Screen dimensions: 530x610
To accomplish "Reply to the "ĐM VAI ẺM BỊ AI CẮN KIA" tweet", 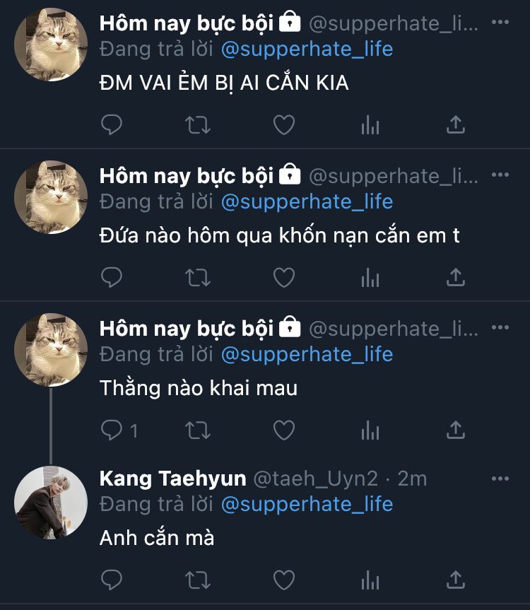I will (112, 125).
